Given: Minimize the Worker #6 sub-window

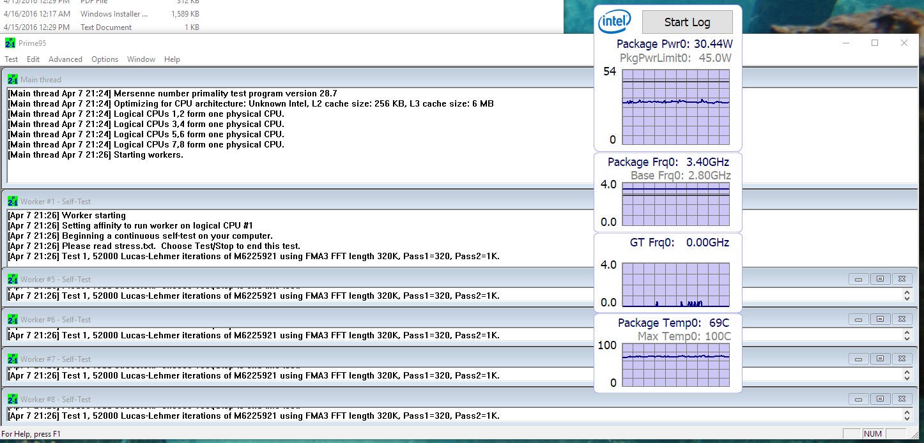Looking at the screenshot, I should pos(858,319).
